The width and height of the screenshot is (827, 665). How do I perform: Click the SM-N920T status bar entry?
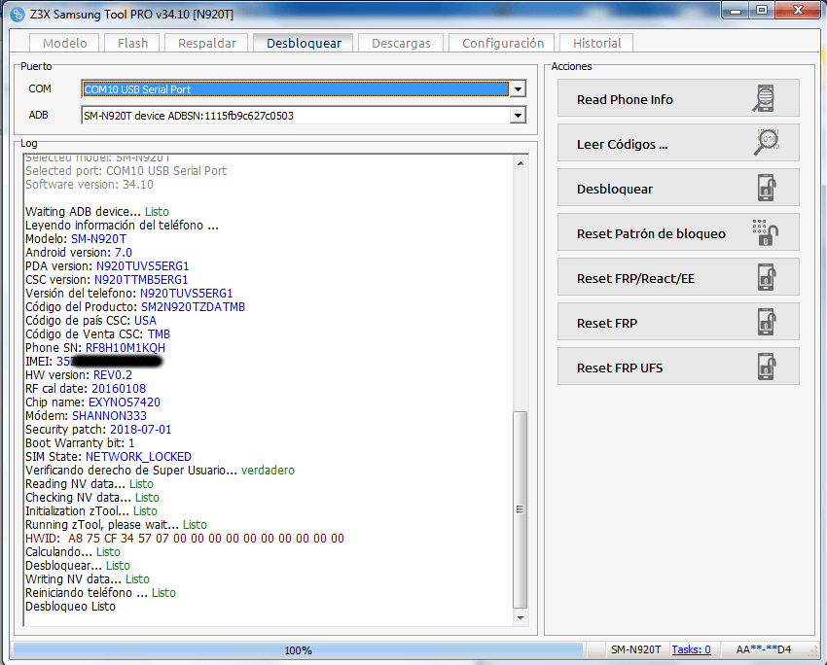pyautogui.click(x=635, y=649)
